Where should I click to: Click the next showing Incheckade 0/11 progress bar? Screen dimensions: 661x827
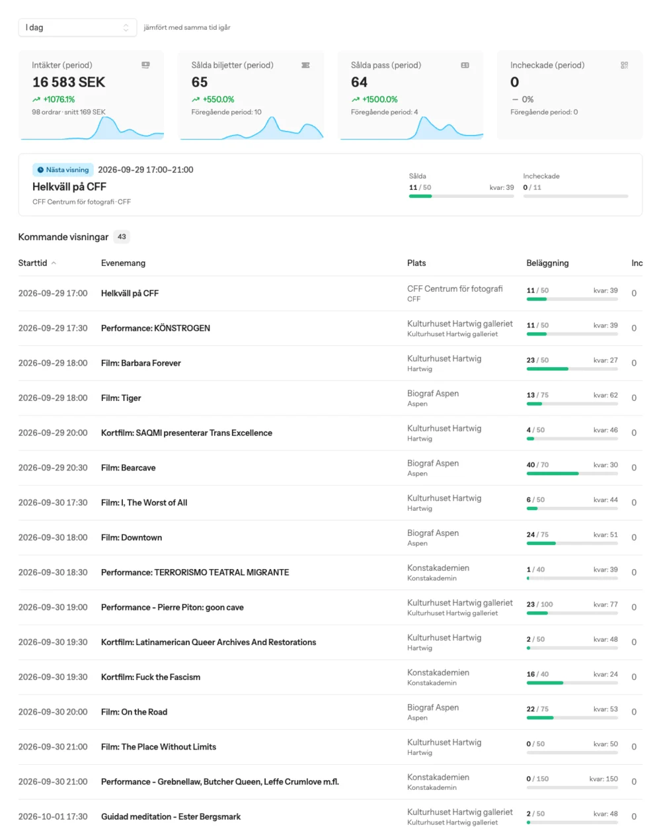tap(576, 196)
